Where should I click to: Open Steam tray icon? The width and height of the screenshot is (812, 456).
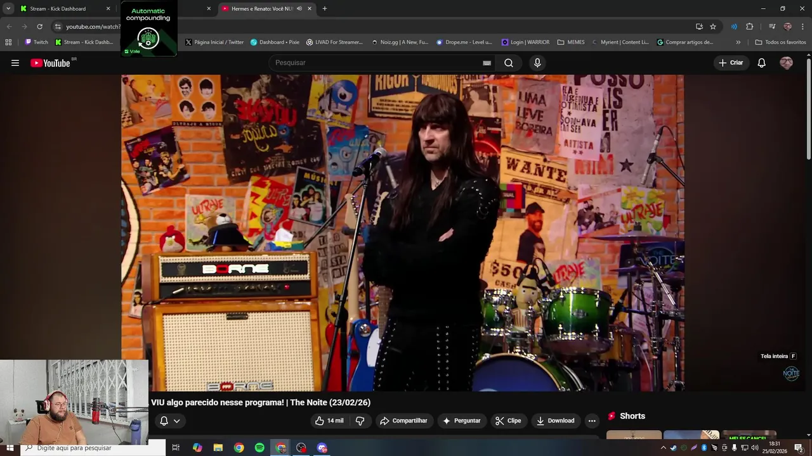[x=674, y=448]
